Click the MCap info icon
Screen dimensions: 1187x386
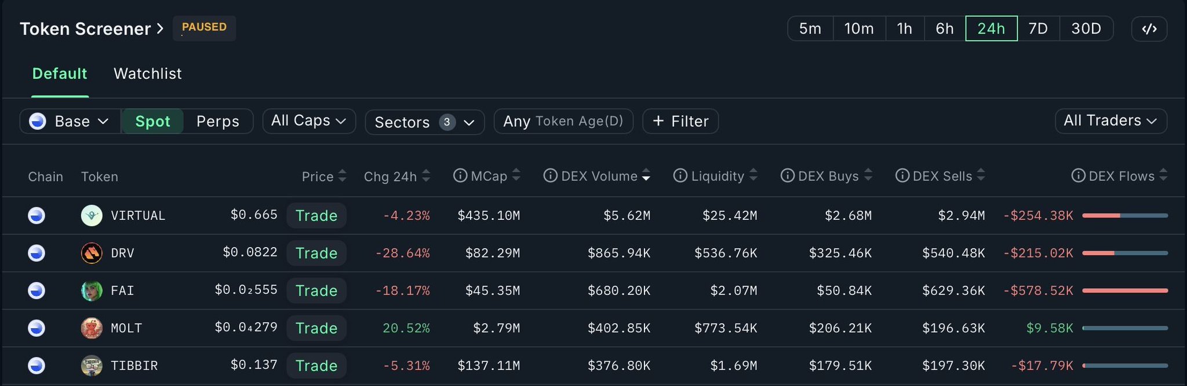pos(460,175)
